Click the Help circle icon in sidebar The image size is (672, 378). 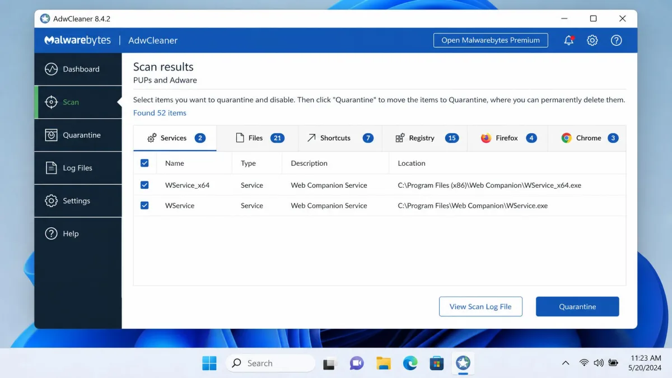coord(51,234)
